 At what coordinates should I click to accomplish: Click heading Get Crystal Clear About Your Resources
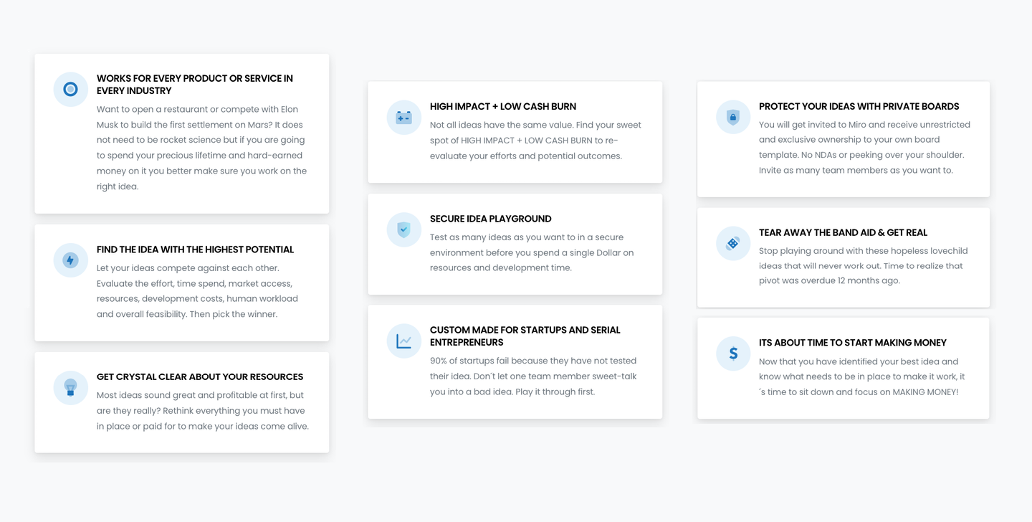200,376
